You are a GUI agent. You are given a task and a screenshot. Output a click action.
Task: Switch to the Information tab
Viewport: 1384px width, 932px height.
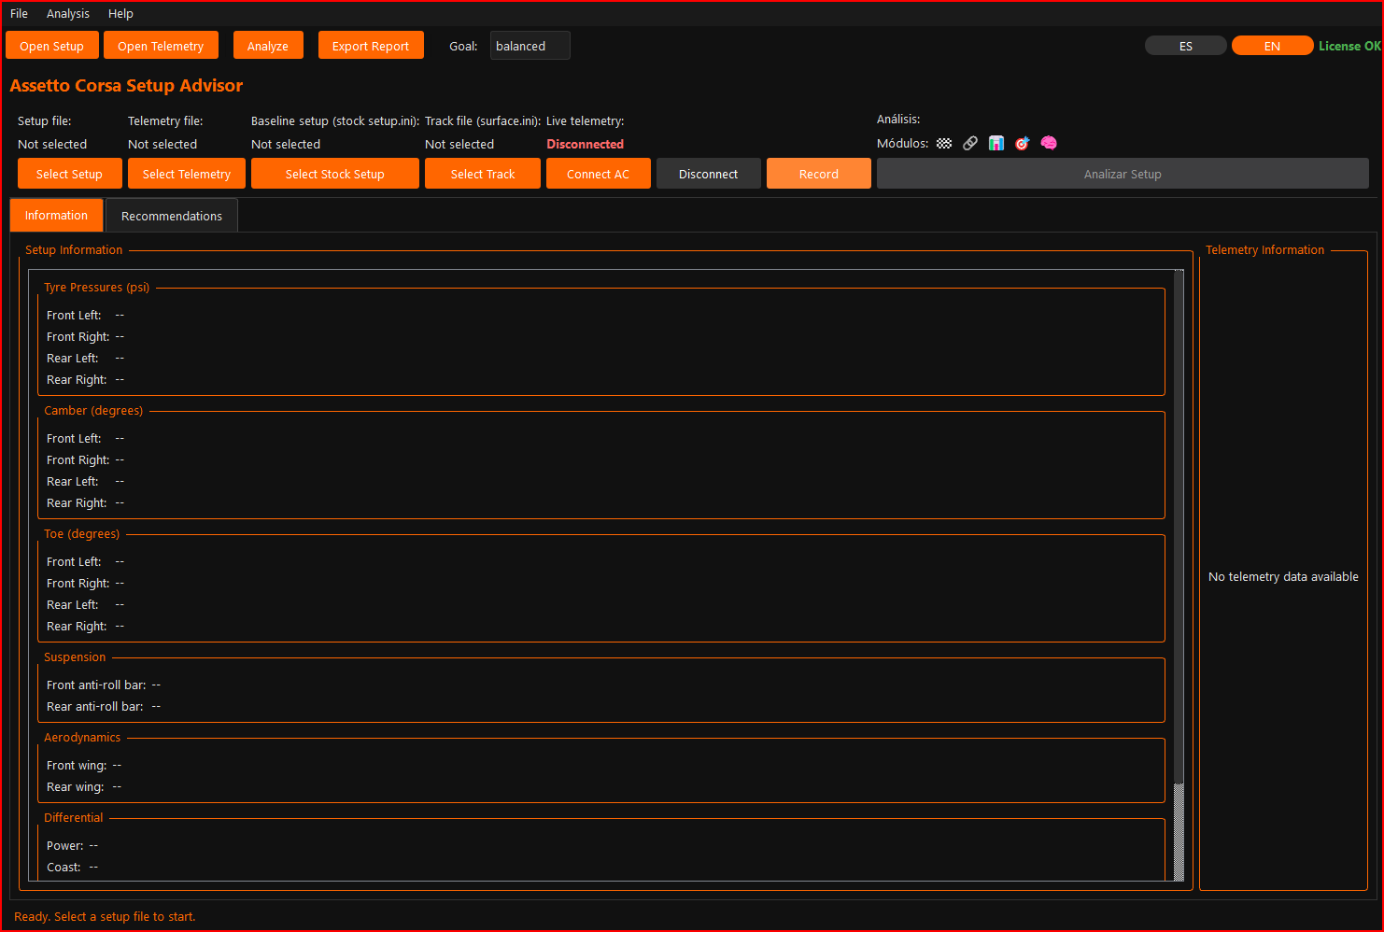(x=56, y=215)
